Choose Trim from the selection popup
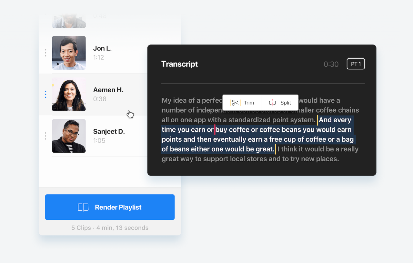 pyautogui.click(x=242, y=103)
